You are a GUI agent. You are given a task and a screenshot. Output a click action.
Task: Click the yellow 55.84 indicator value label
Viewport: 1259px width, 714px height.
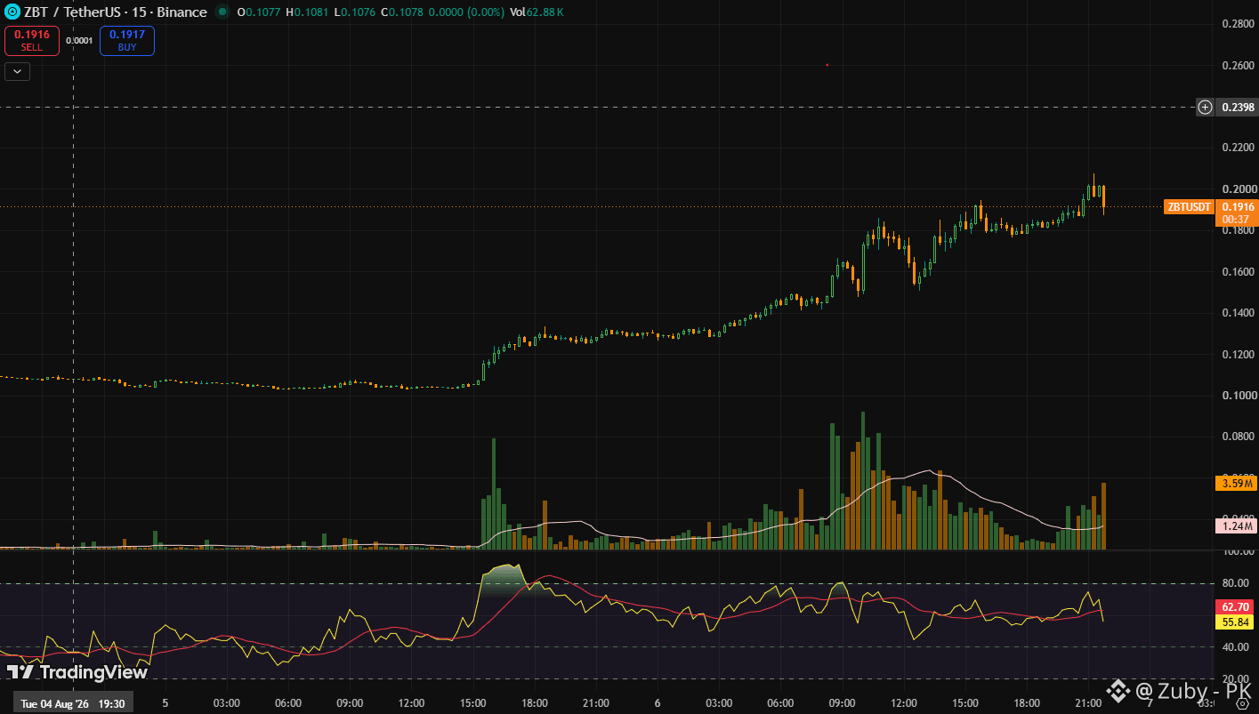pos(1236,622)
